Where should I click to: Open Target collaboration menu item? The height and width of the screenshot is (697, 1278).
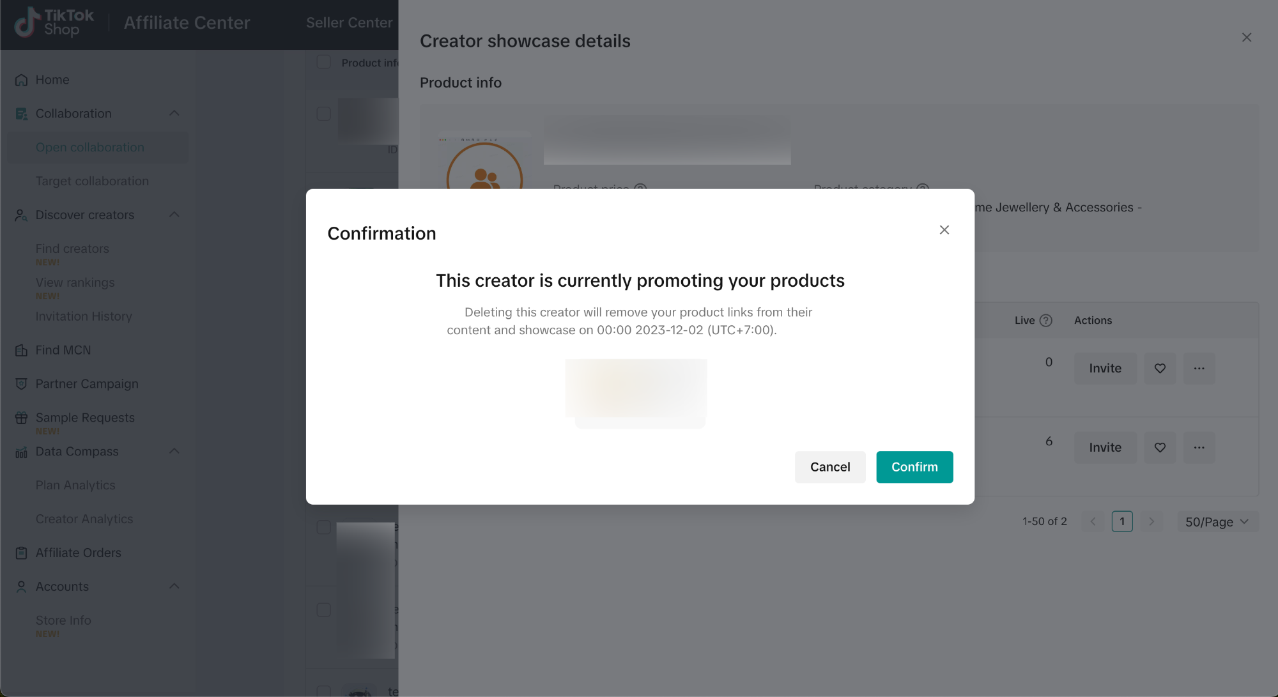pos(92,181)
